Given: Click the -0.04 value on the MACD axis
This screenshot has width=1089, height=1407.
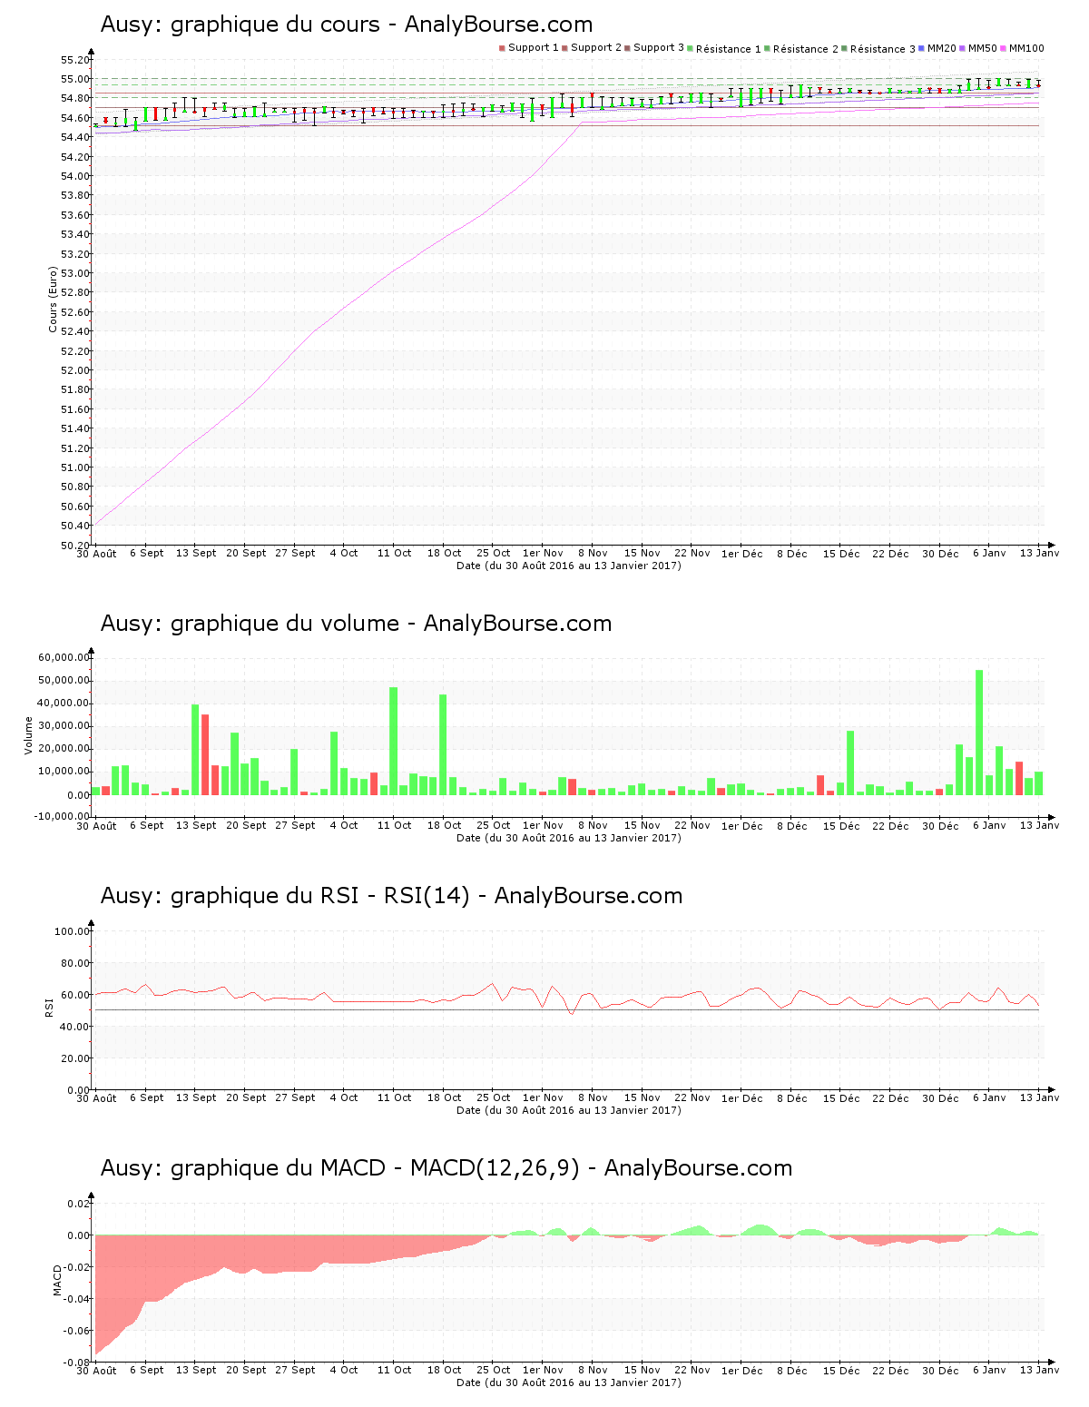Looking at the screenshot, I should click(77, 1299).
